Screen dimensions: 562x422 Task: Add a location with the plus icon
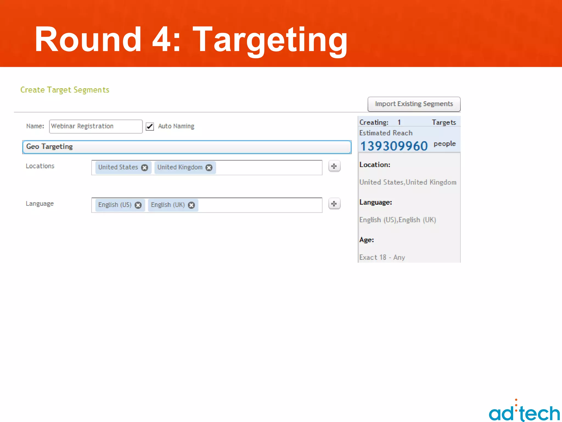334,166
